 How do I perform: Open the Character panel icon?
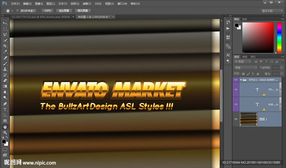click(228, 55)
